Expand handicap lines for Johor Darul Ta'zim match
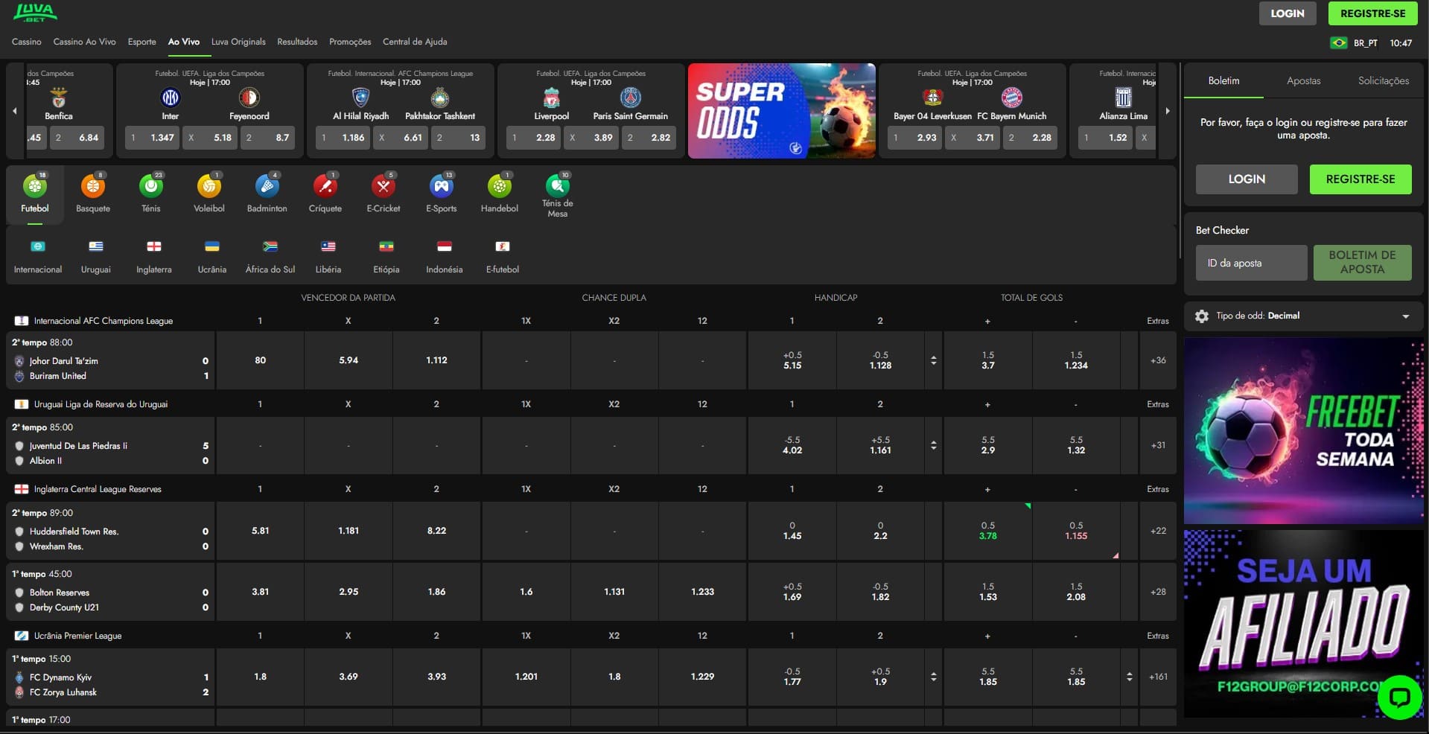Screen dimensions: 1429x734 coord(934,360)
